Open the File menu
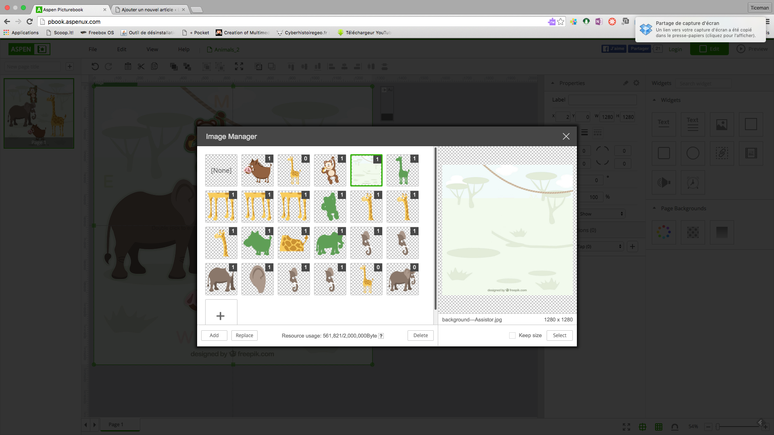This screenshot has height=435, width=774. [93, 49]
